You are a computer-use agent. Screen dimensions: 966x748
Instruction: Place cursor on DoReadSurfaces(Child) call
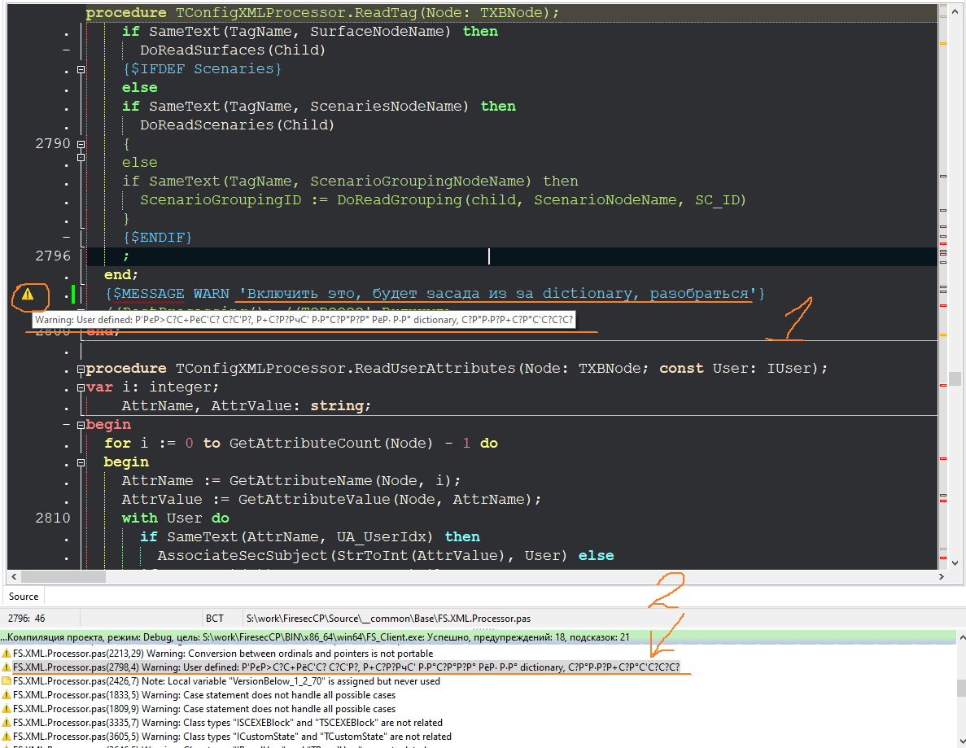[232, 50]
